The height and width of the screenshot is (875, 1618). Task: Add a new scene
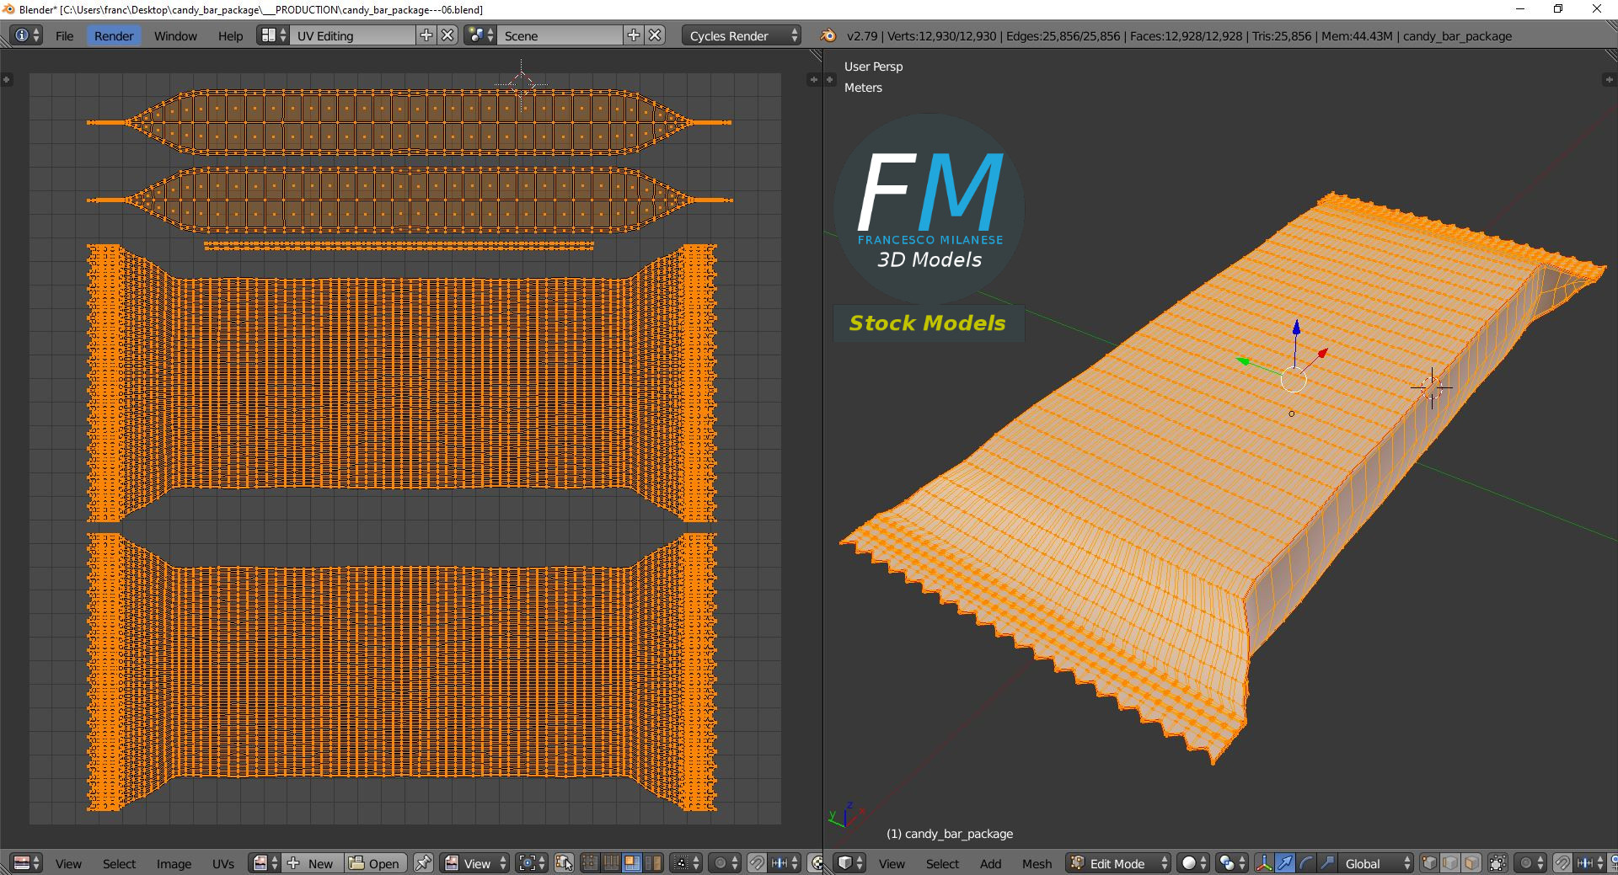[634, 35]
